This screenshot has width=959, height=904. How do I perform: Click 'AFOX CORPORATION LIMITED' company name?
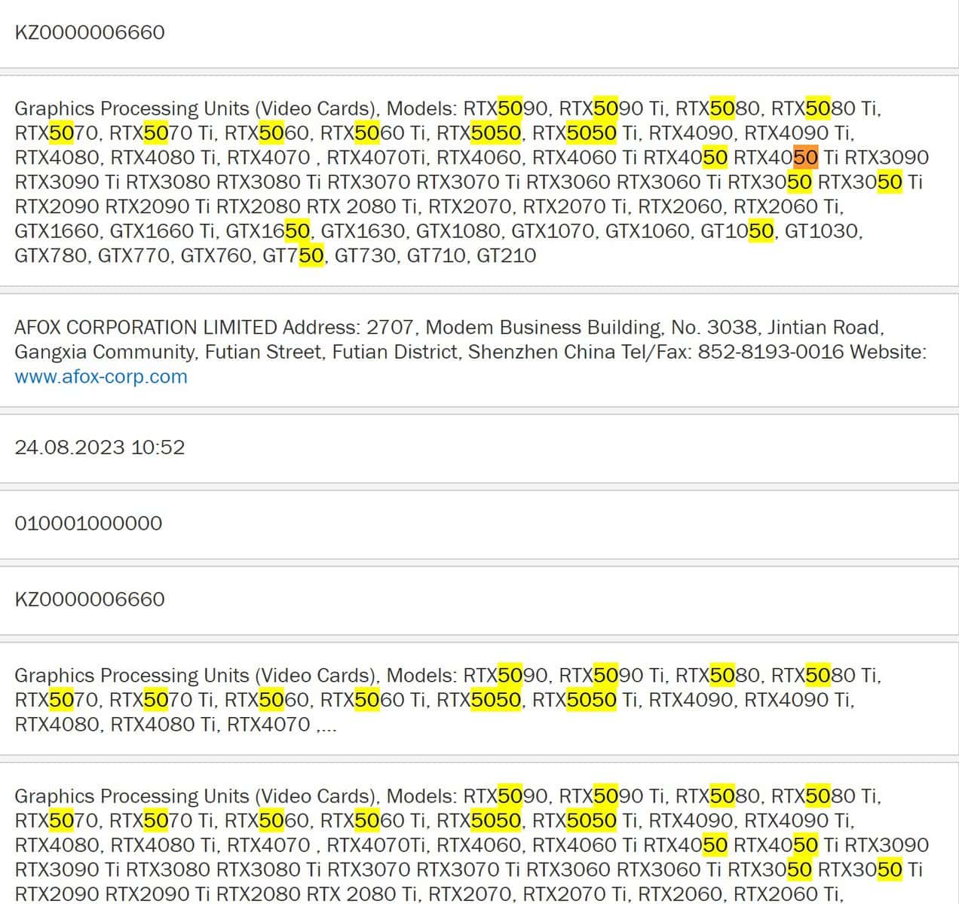tap(146, 328)
